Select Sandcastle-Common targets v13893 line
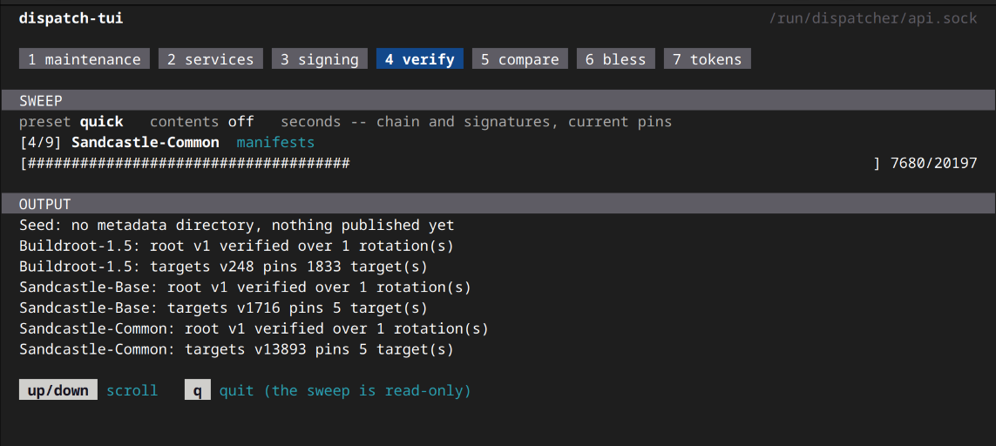This screenshot has width=996, height=446. pos(237,349)
